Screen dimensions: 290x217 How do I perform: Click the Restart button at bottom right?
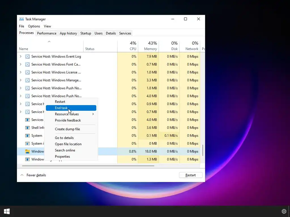click(191, 175)
